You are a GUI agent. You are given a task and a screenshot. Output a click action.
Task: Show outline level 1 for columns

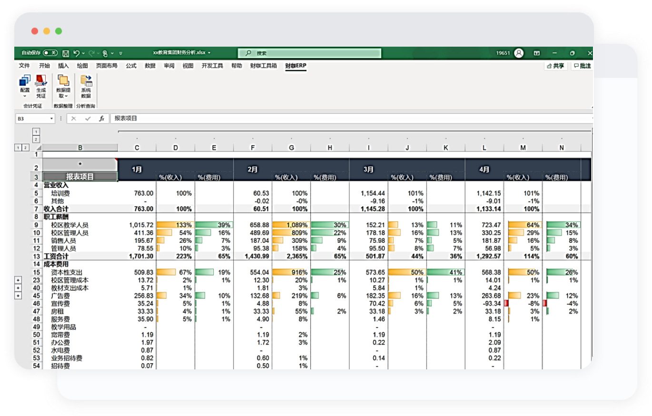click(x=37, y=131)
